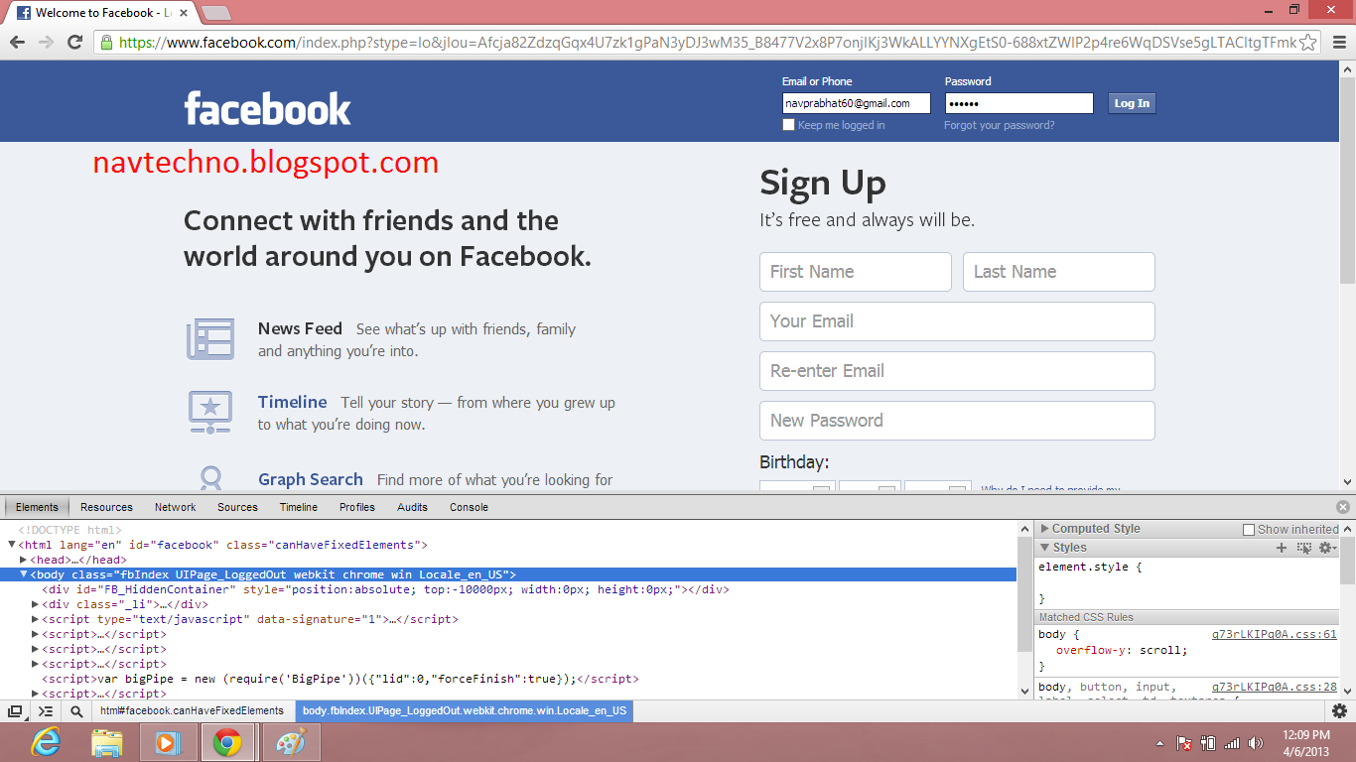The height and width of the screenshot is (762, 1356).
Task: Show the DevTools console drawer icon
Action: click(x=46, y=711)
